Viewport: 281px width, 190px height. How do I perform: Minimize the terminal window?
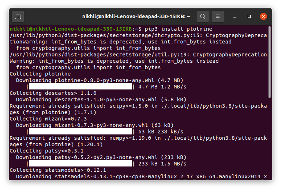tap(235, 17)
